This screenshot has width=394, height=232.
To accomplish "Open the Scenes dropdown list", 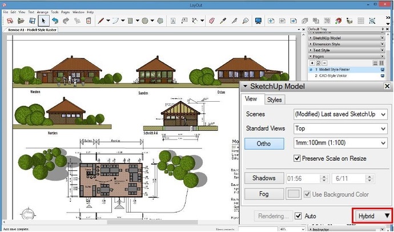I will click(340, 114).
